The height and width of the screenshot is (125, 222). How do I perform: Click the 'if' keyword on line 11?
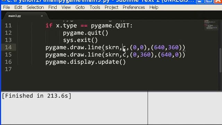(49, 26)
